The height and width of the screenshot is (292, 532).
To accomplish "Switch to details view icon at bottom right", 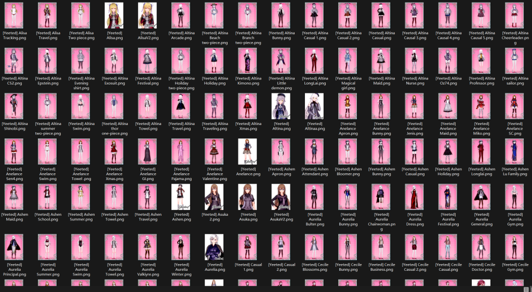I will tap(526, 289).
